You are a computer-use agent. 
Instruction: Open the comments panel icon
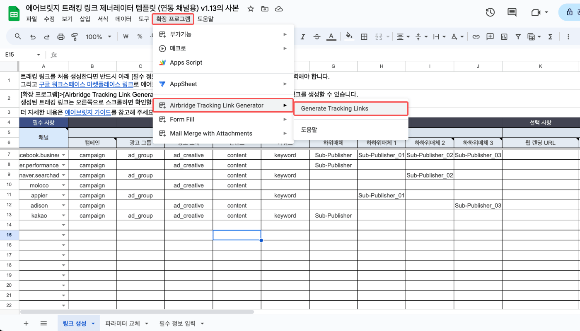(x=512, y=12)
